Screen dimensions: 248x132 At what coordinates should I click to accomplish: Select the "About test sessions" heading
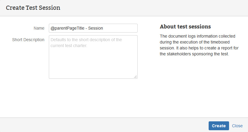(x=185, y=27)
